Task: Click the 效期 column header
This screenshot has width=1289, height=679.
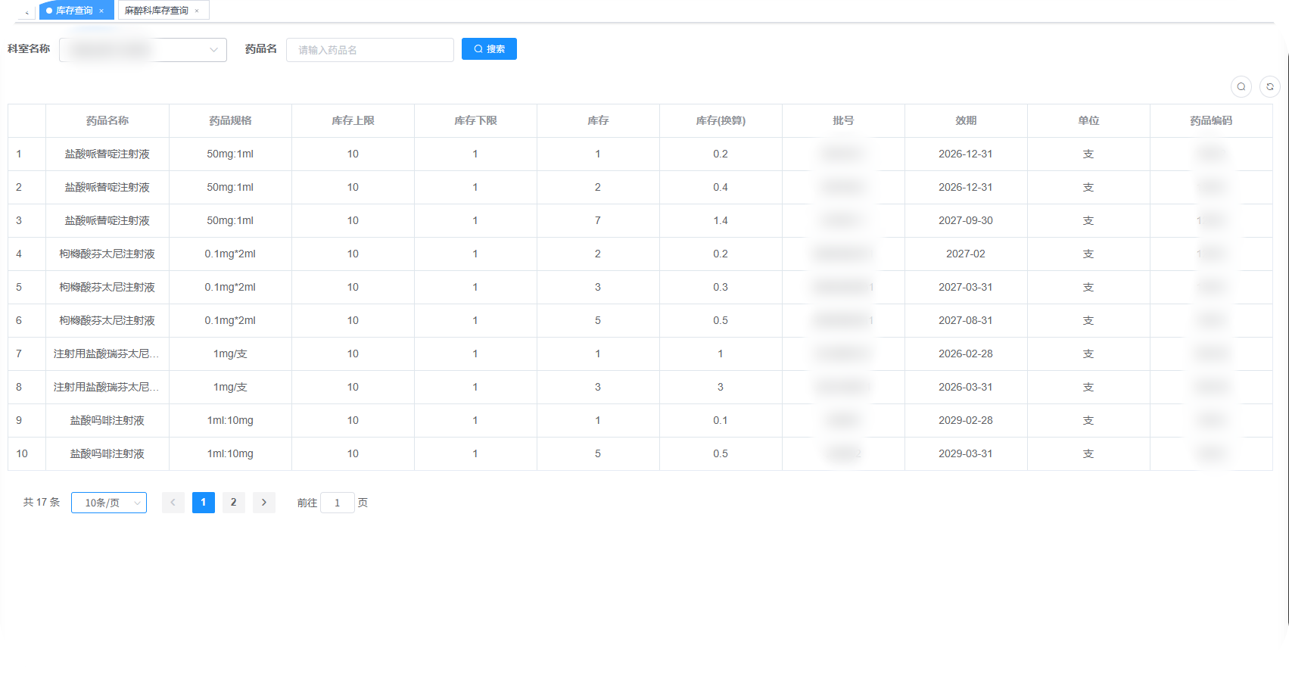Action: point(966,121)
